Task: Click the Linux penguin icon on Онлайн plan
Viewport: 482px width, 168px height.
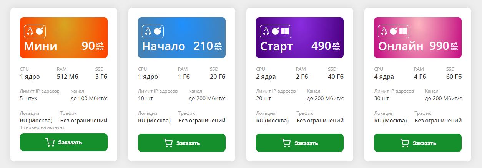Action: coord(384,31)
